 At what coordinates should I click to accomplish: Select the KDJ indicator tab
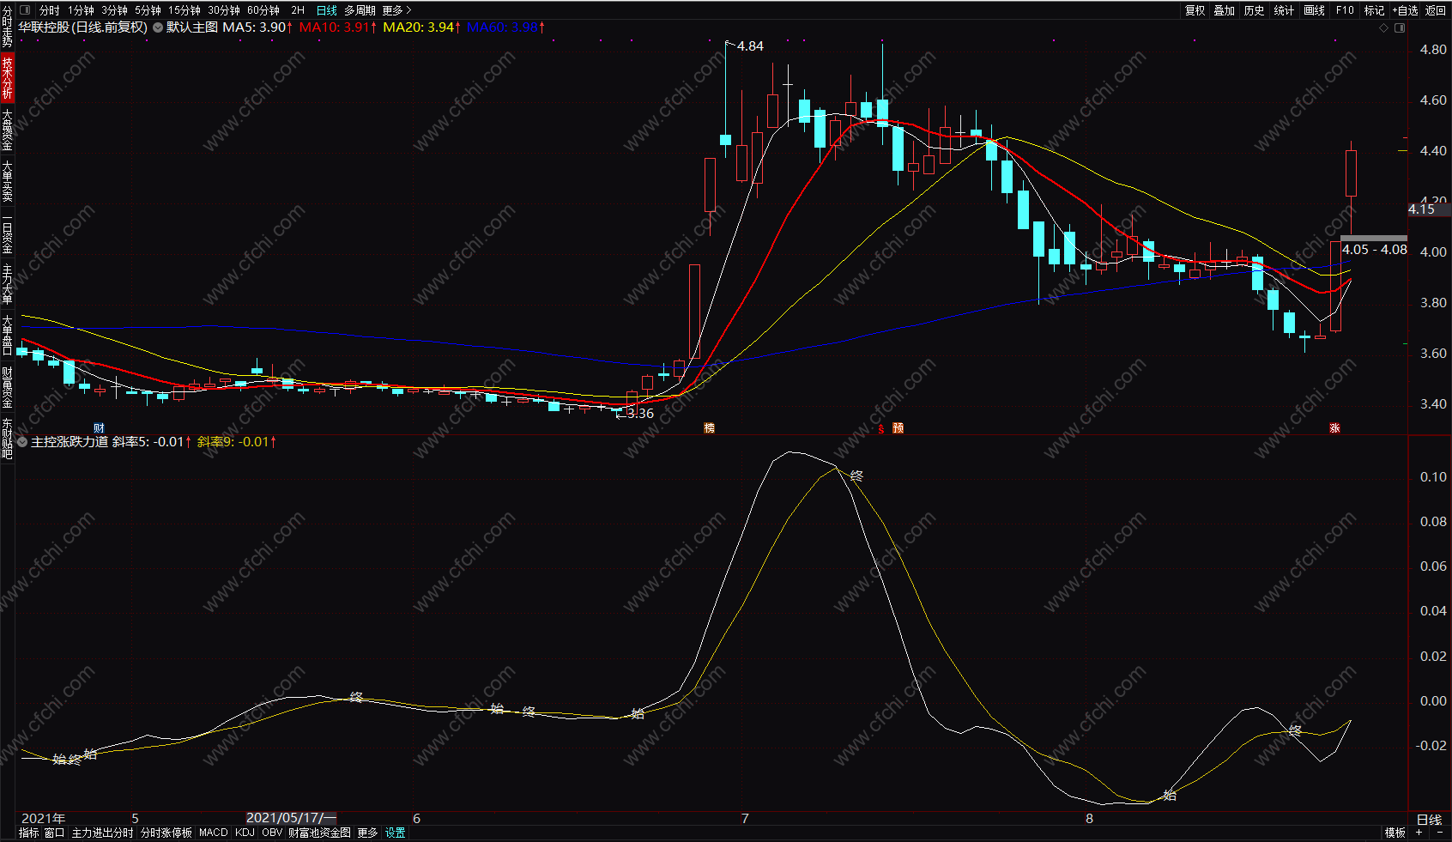coord(245,833)
